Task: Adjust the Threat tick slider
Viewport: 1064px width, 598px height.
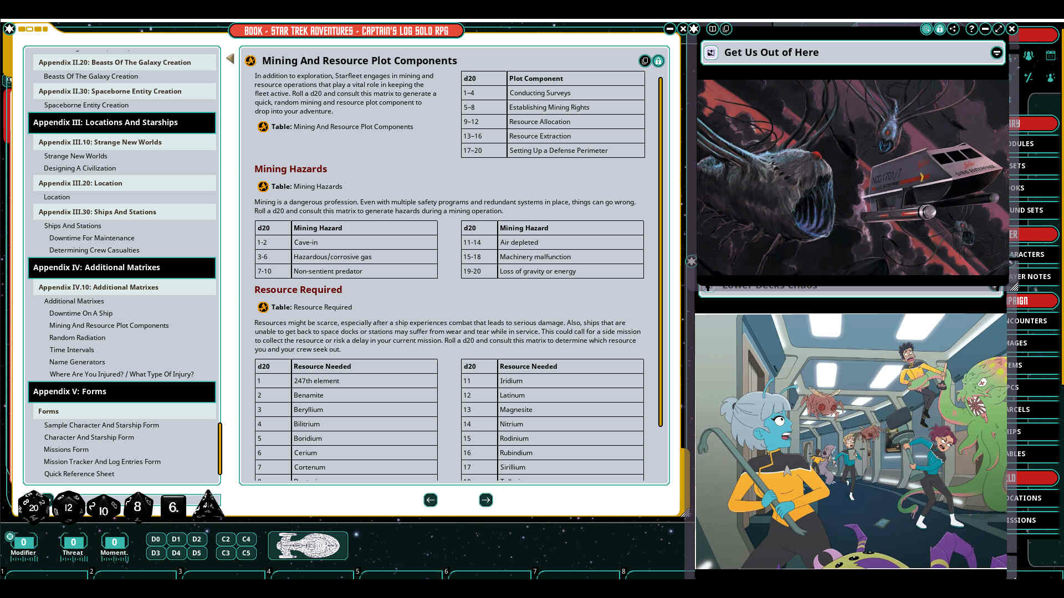Action: (x=73, y=558)
